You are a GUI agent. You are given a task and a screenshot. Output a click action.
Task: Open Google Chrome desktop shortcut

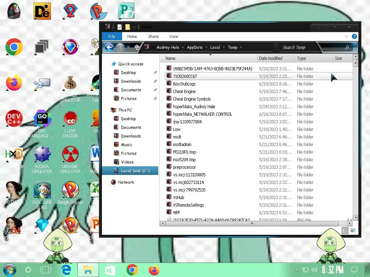pyautogui.click(x=14, y=47)
